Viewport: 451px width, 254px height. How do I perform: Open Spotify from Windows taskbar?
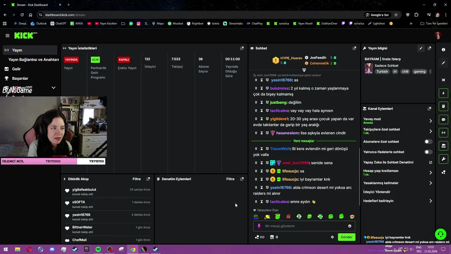(x=98, y=249)
